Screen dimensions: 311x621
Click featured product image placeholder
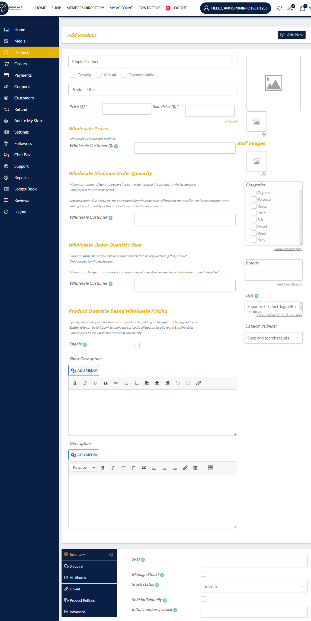[x=273, y=83]
